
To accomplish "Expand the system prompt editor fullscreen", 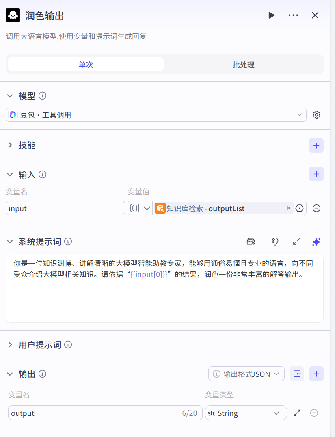I will pyautogui.click(x=297, y=242).
